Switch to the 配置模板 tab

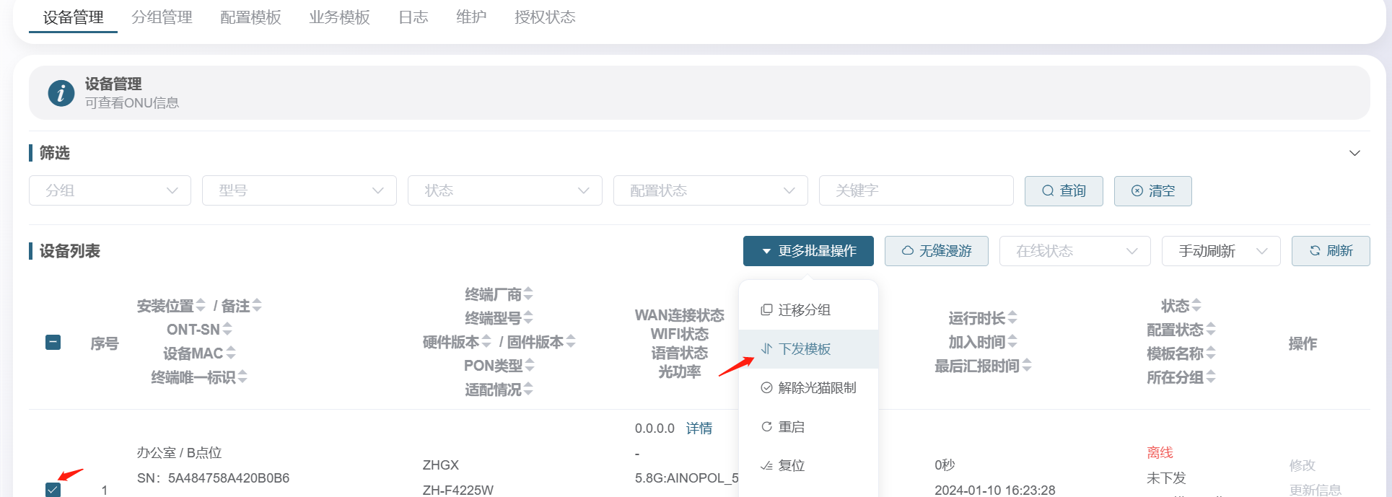[250, 17]
